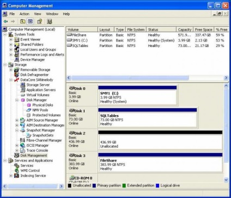Image resolution: width=231 pixels, height=198 pixels.
Task: Select the Device Manager icon in tree
Action: point(17,59)
